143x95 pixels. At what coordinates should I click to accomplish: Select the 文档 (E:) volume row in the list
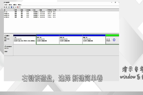[x=30, y=17]
